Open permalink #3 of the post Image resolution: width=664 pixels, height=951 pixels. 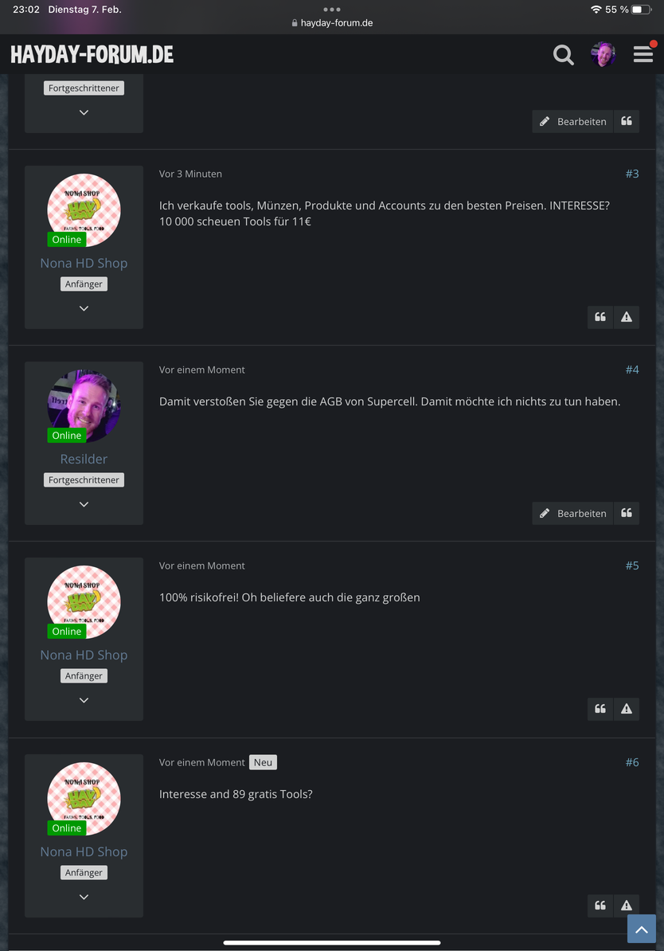(632, 174)
